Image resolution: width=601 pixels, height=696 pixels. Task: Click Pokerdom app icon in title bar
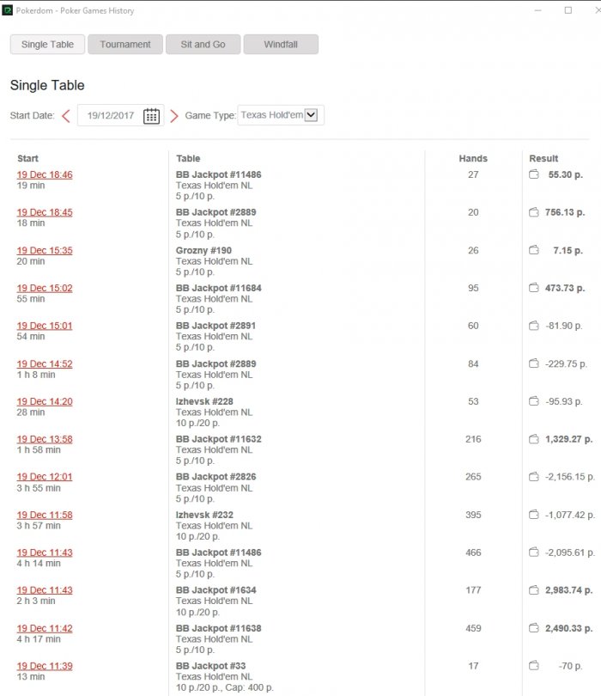8,10
